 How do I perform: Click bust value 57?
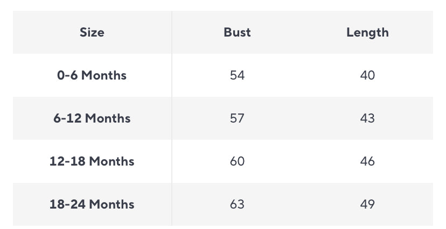237,118
